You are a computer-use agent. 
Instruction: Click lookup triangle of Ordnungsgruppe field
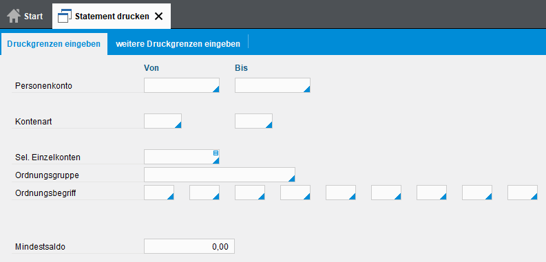point(292,179)
